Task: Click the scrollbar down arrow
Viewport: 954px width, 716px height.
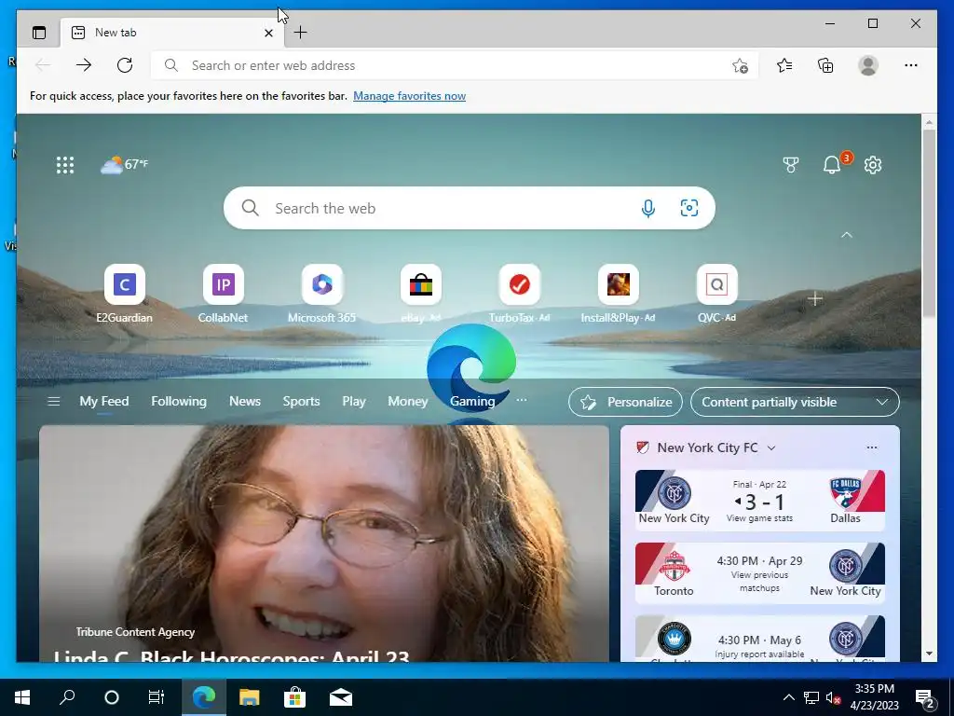Action: (x=929, y=654)
